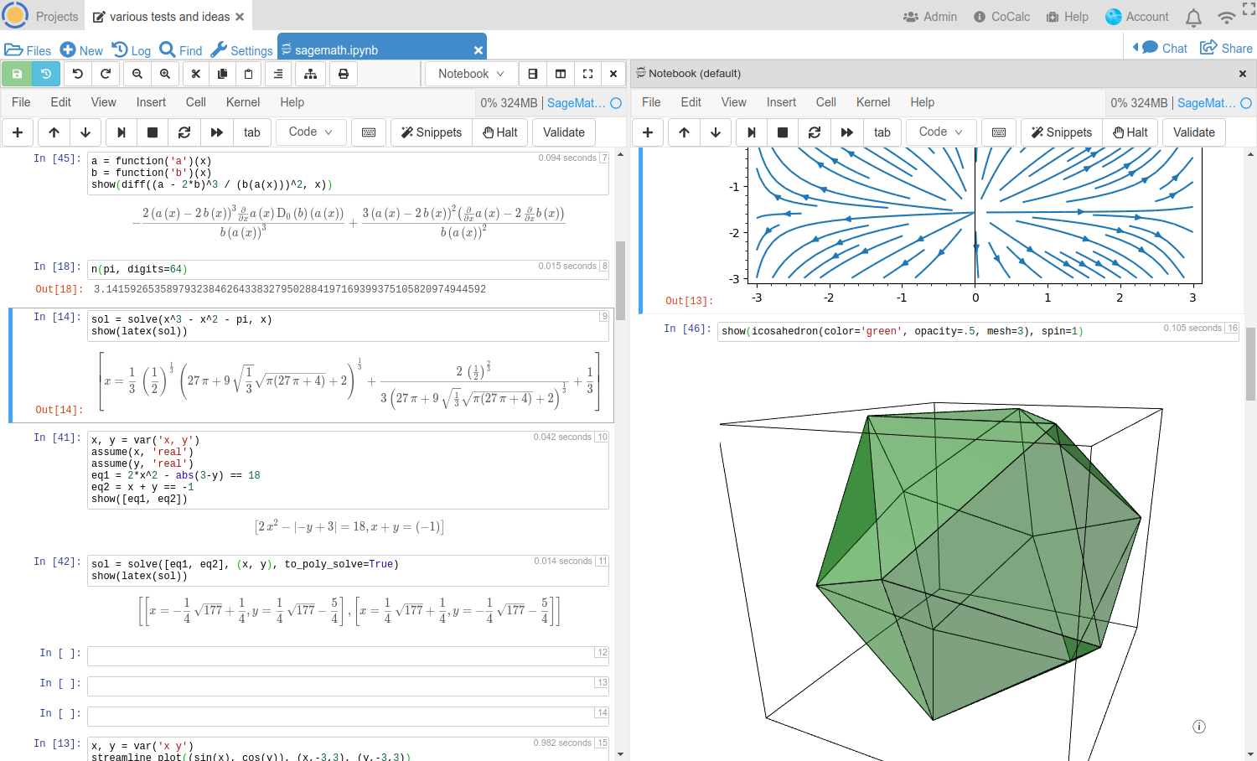Open the Kernel menu
Image resolution: width=1257 pixels, height=761 pixels.
click(242, 102)
